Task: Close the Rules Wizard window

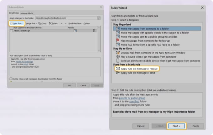Action: tap(202, 8)
